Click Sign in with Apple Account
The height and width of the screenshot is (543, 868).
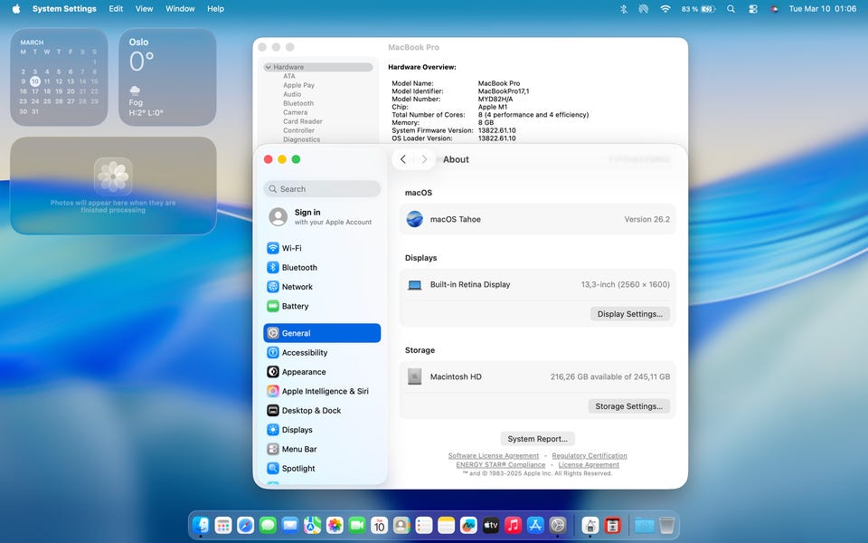322,217
